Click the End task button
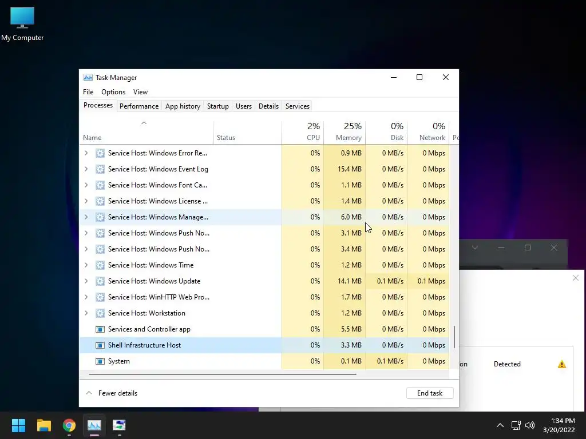586x439 pixels. 430,393
